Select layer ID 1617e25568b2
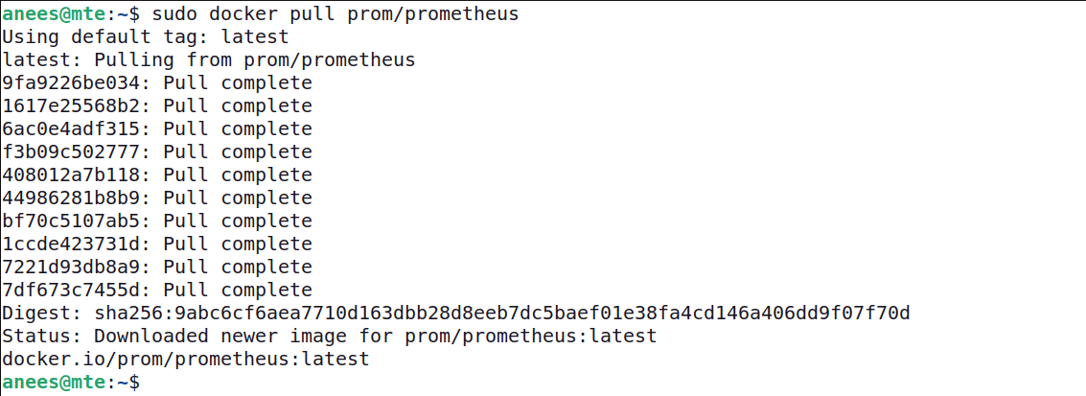Image resolution: width=1086 pixels, height=396 pixels. click(x=75, y=105)
